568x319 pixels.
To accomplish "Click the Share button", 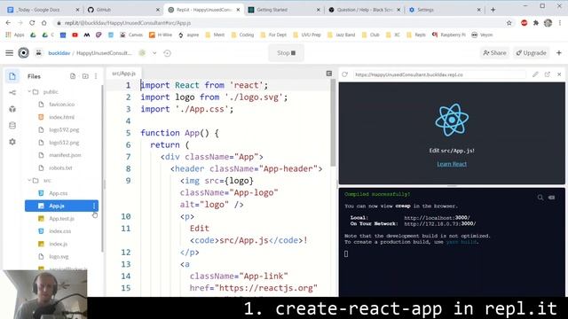I will click(494, 53).
